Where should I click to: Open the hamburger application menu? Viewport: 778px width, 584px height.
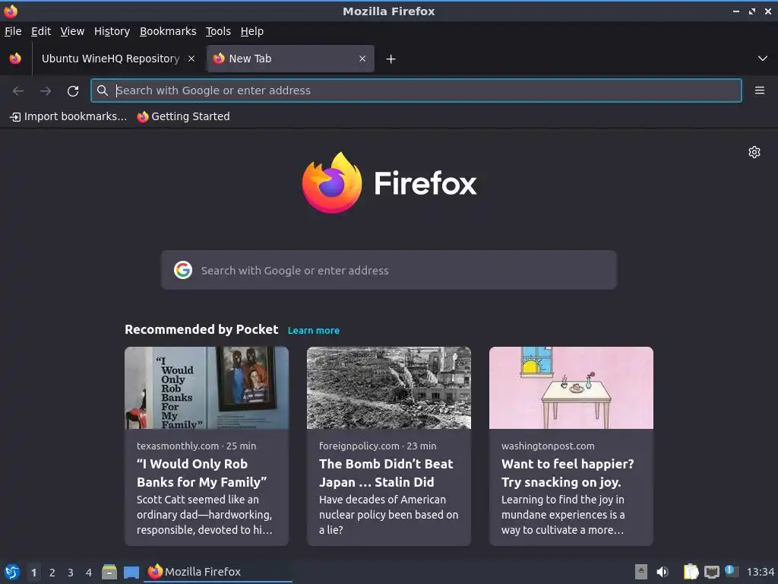tap(760, 90)
